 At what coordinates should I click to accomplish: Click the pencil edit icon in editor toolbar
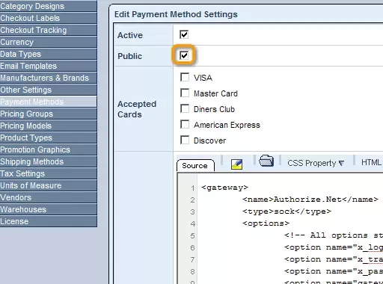236,164
